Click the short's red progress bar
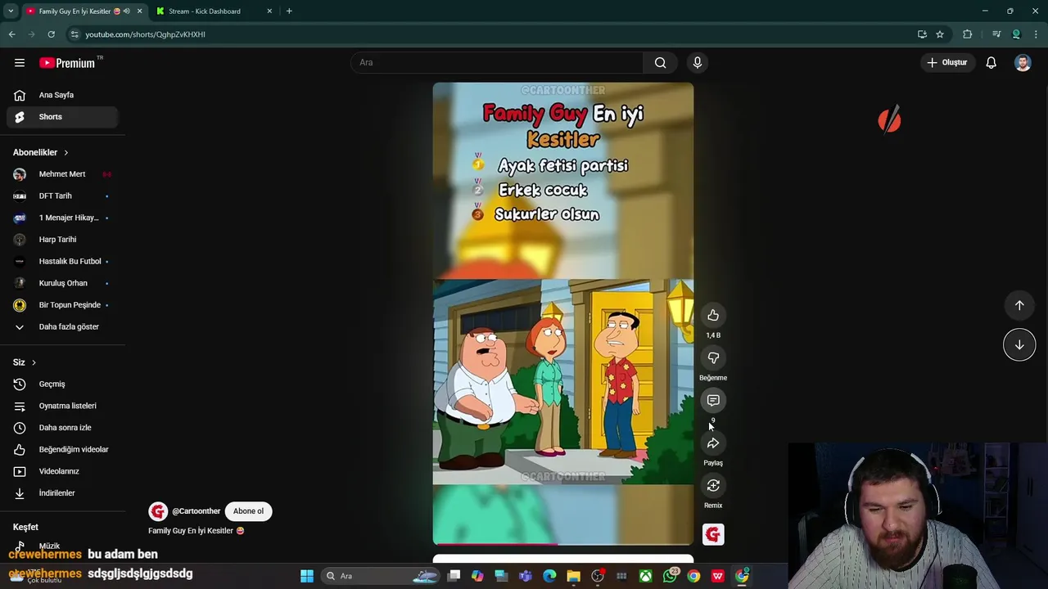Screen dimensions: 1048x589 [x=496, y=543]
